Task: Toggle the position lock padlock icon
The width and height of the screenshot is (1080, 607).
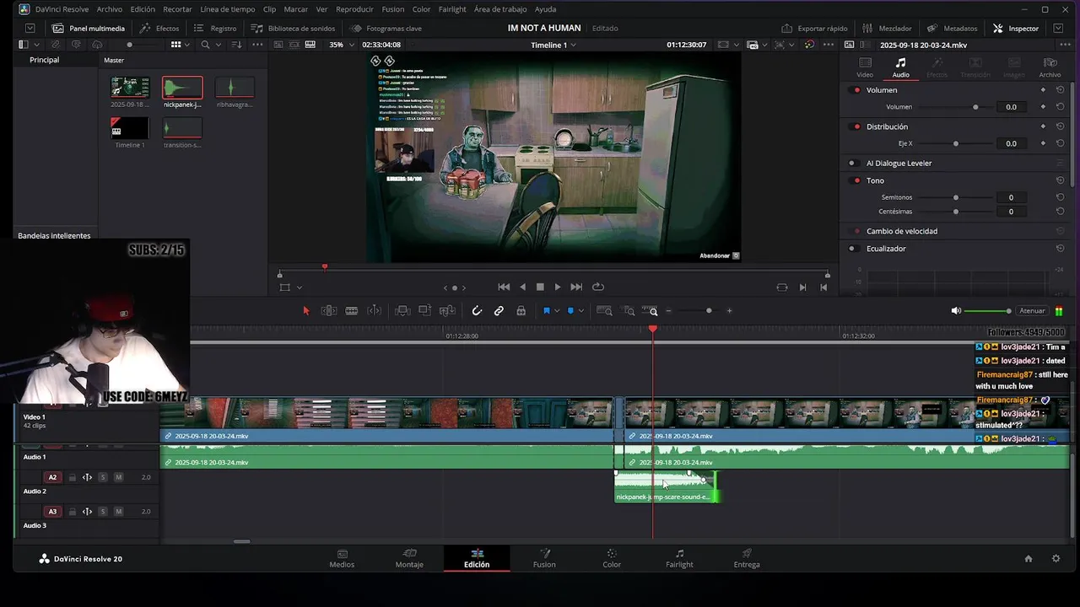Action: coord(521,311)
